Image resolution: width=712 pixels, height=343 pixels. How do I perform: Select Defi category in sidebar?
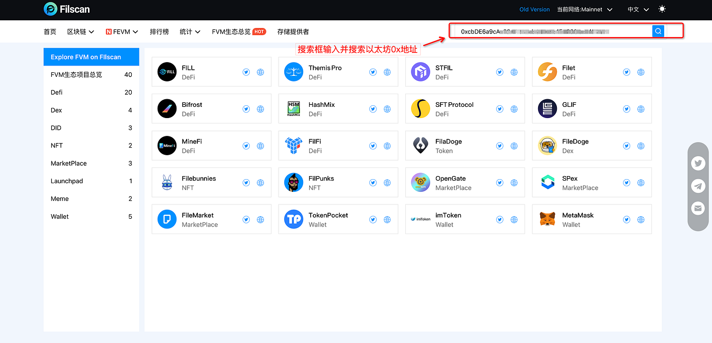click(91, 93)
